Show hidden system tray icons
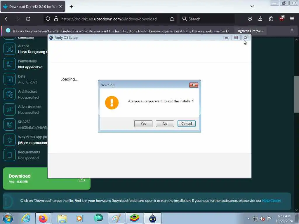This screenshot has height=224, width=299. 248,218
